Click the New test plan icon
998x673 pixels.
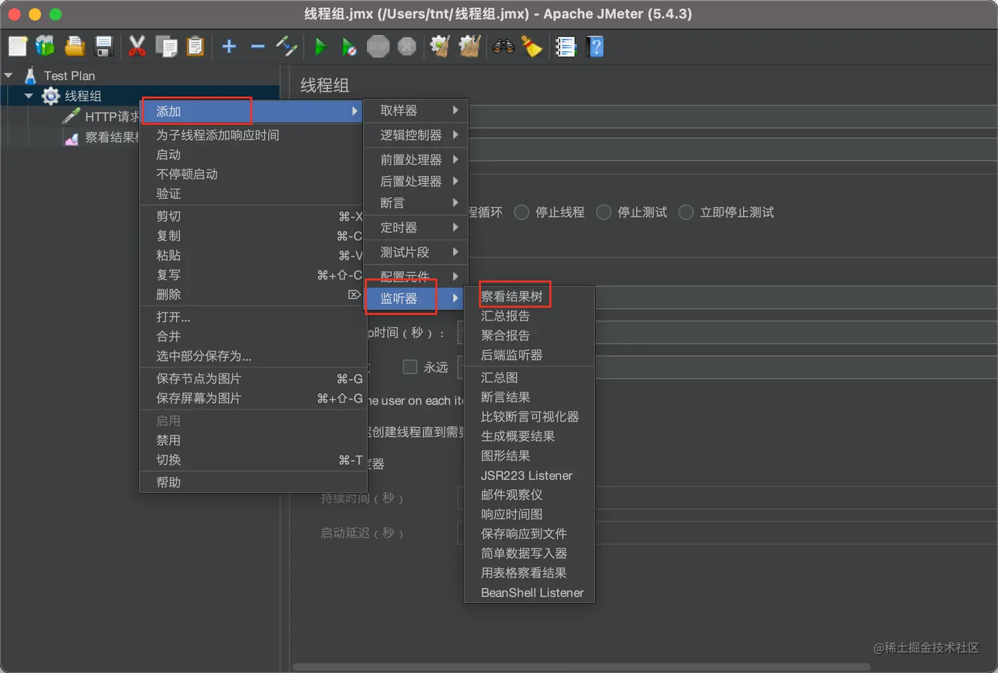18,46
